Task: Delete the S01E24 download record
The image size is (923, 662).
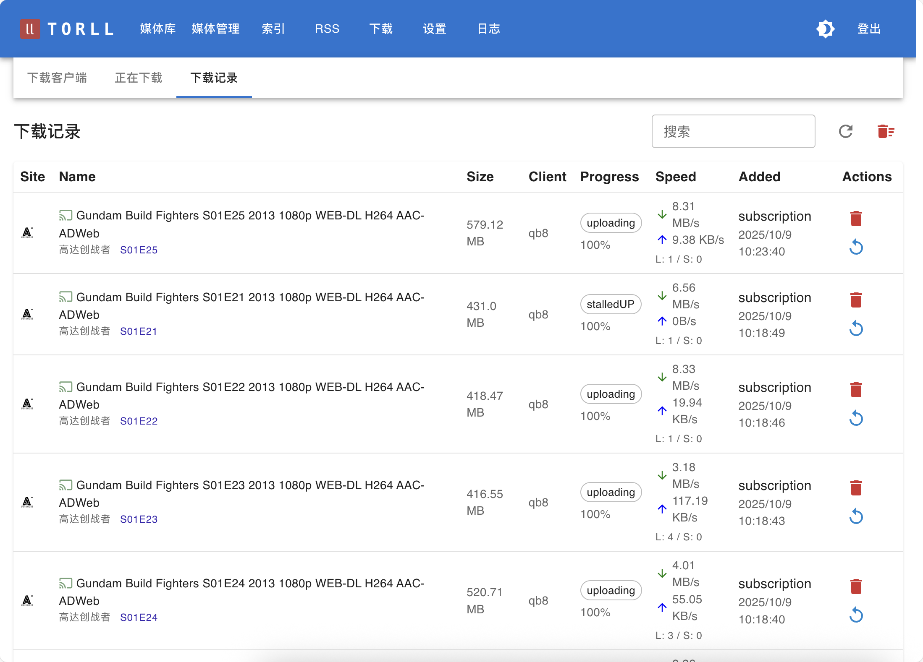Action: (856, 586)
